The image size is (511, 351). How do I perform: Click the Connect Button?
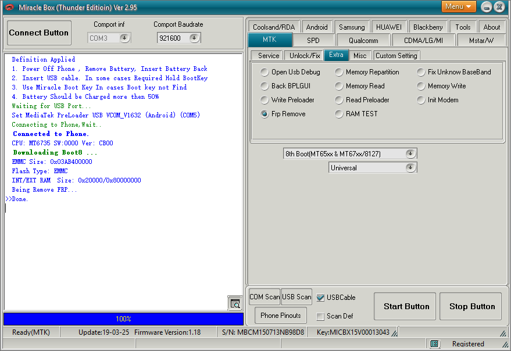(39, 33)
